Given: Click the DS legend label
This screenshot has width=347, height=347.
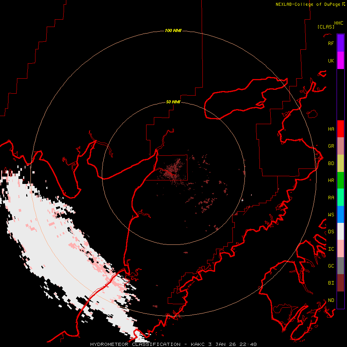Looking at the screenshot, I should tap(331, 232).
